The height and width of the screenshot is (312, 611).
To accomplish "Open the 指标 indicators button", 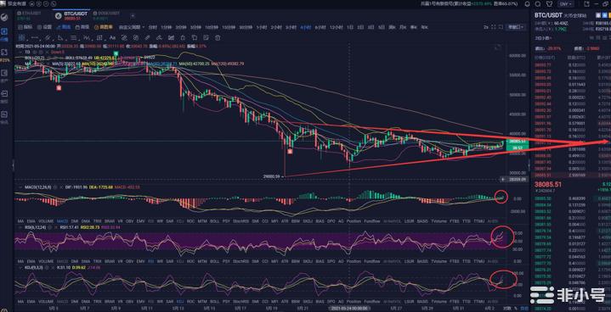I will [25, 27].
